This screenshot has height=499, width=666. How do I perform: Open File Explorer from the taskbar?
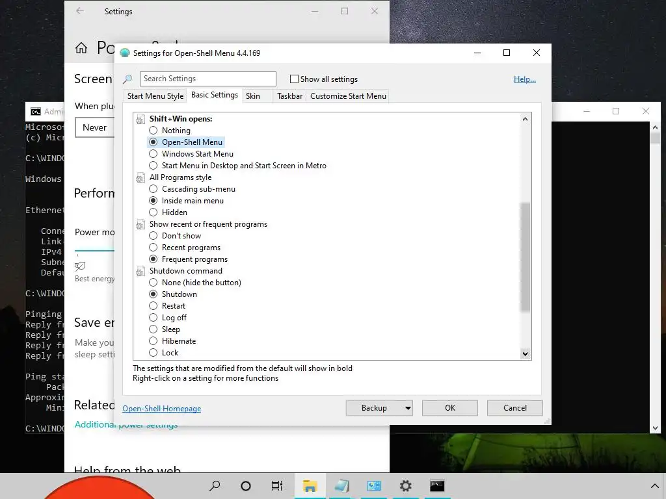pos(310,486)
